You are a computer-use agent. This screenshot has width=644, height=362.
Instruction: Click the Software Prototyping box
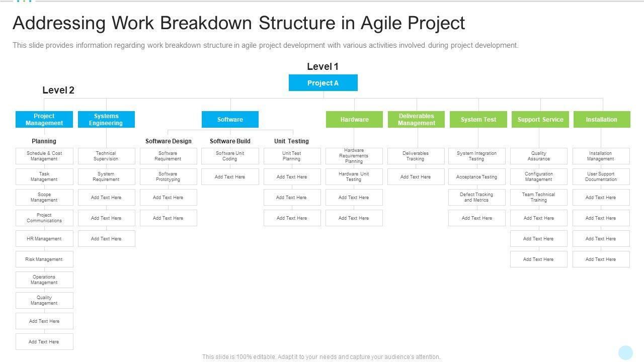click(168, 177)
